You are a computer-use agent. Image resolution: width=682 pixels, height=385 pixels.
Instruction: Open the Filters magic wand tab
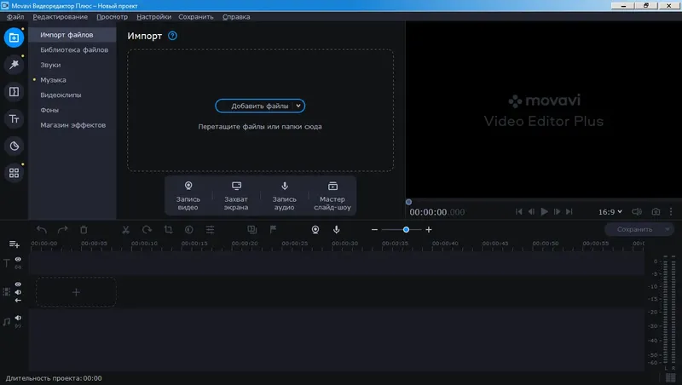tap(14, 65)
